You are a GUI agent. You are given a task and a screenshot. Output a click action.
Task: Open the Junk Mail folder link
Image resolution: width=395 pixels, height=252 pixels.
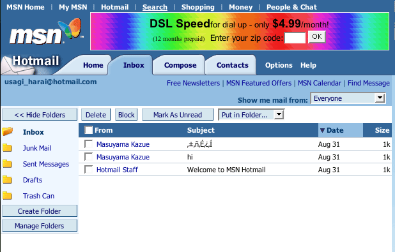point(37,148)
